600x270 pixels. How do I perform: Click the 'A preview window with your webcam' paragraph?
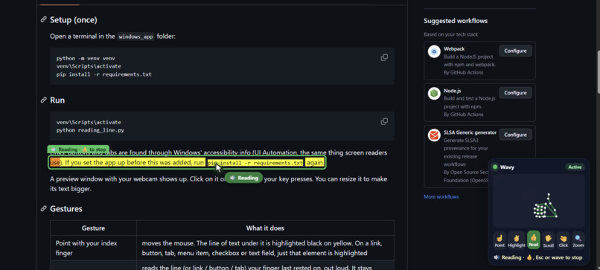[219, 184]
